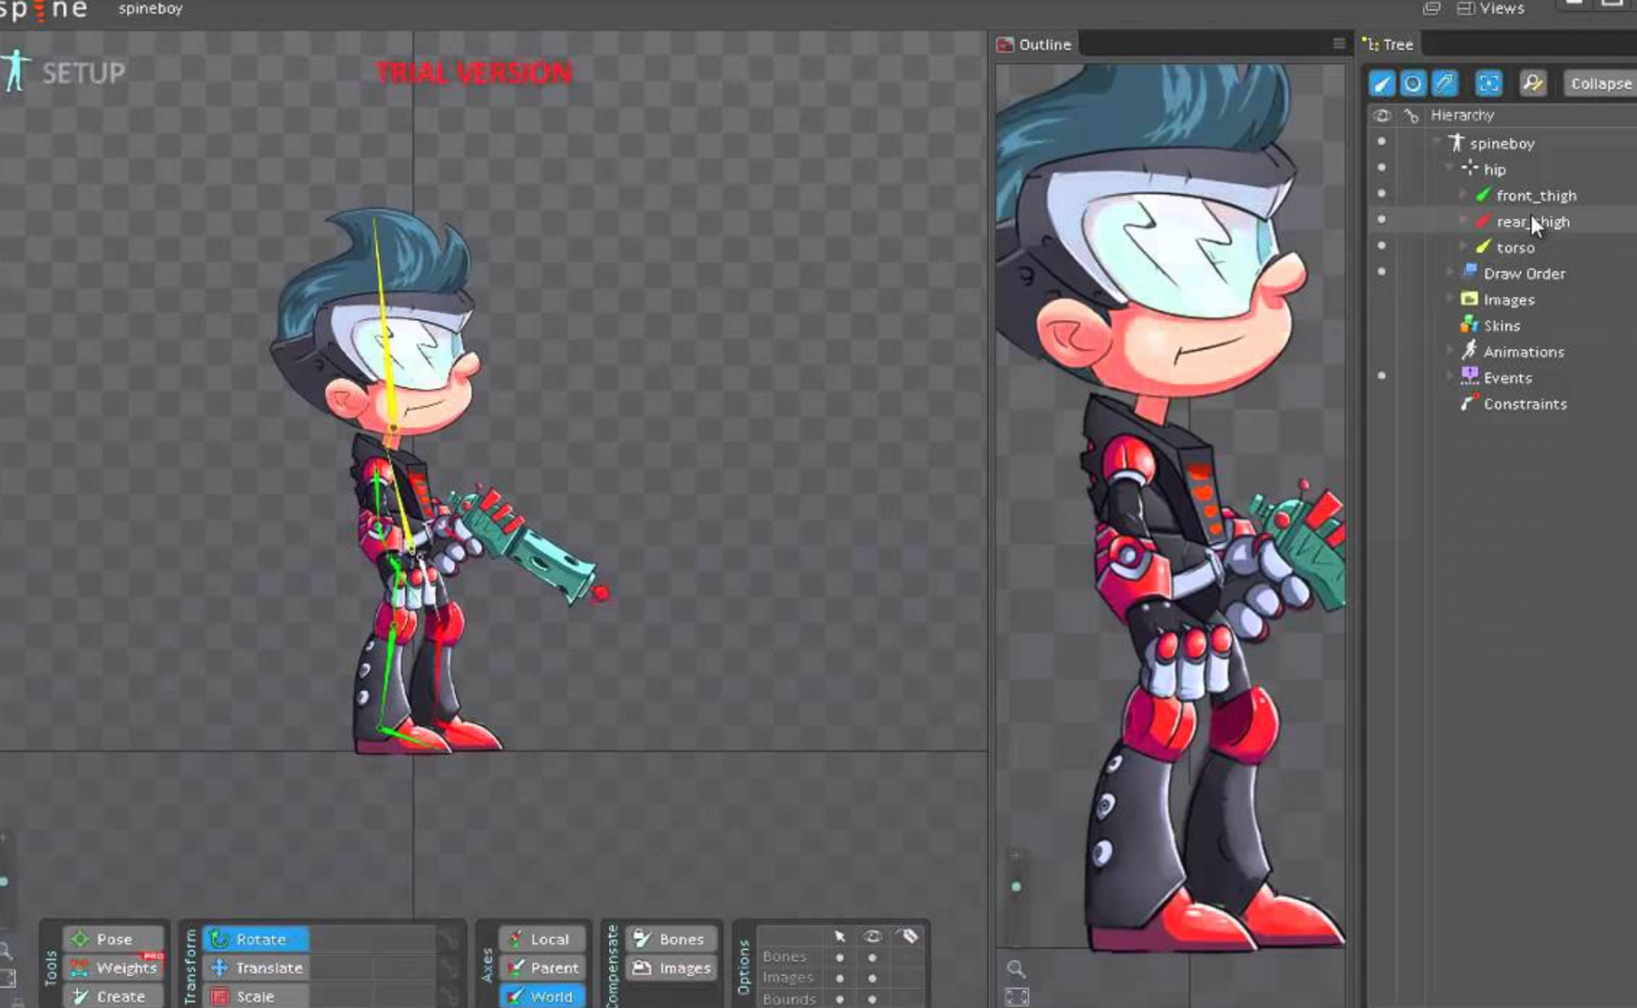This screenshot has height=1008, width=1637.
Task: Toggle visibility dot for hip row
Action: point(1381,168)
